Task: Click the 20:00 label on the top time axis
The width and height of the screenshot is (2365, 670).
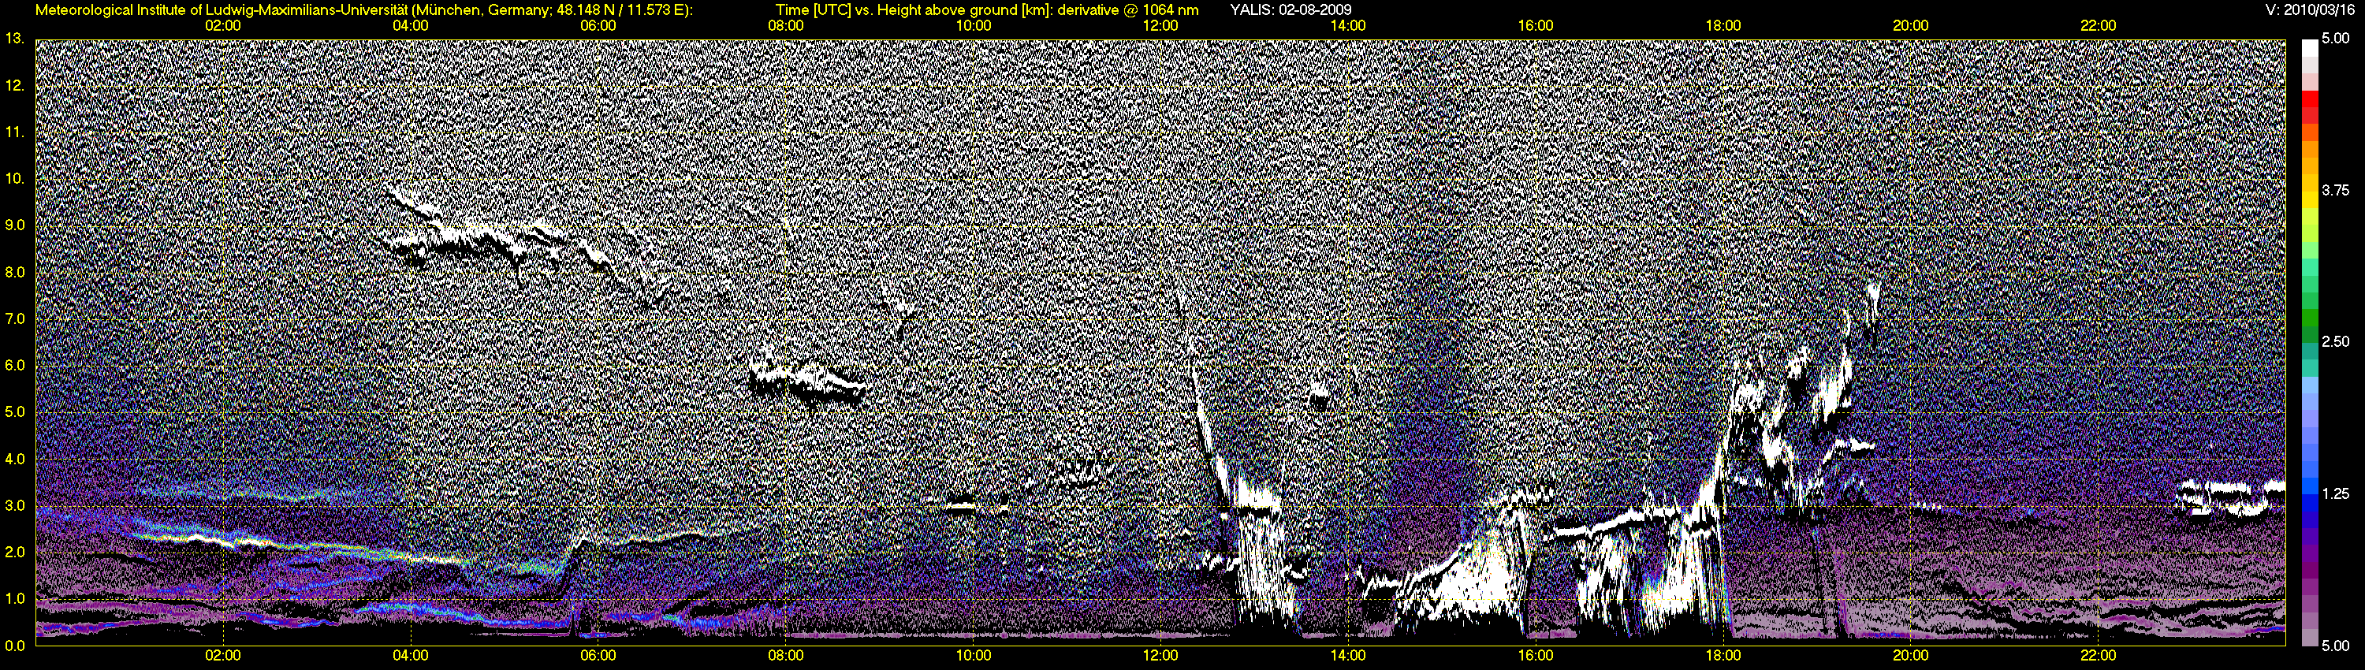Action: point(1911,26)
